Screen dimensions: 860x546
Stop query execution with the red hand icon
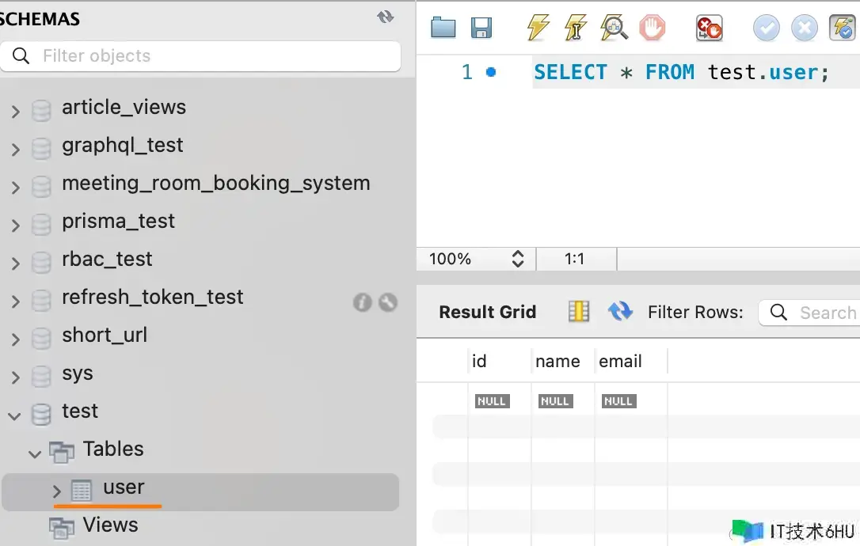click(x=653, y=28)
